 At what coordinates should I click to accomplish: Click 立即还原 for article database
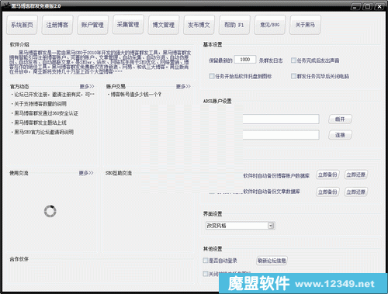(356, 192)
